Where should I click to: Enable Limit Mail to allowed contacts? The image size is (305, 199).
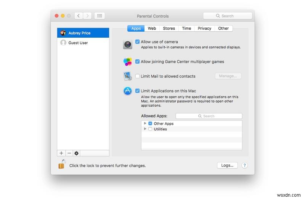click(x=138, y=76)
